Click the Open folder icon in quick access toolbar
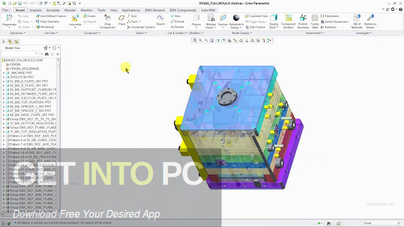404x227 pixels. pyautogui.click(x=15, y=3)
